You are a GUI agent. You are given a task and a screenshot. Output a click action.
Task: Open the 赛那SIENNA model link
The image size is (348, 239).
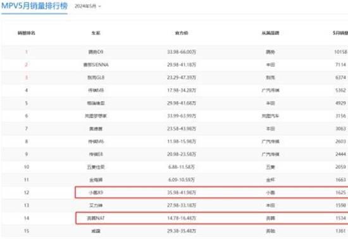pos(96,64)
